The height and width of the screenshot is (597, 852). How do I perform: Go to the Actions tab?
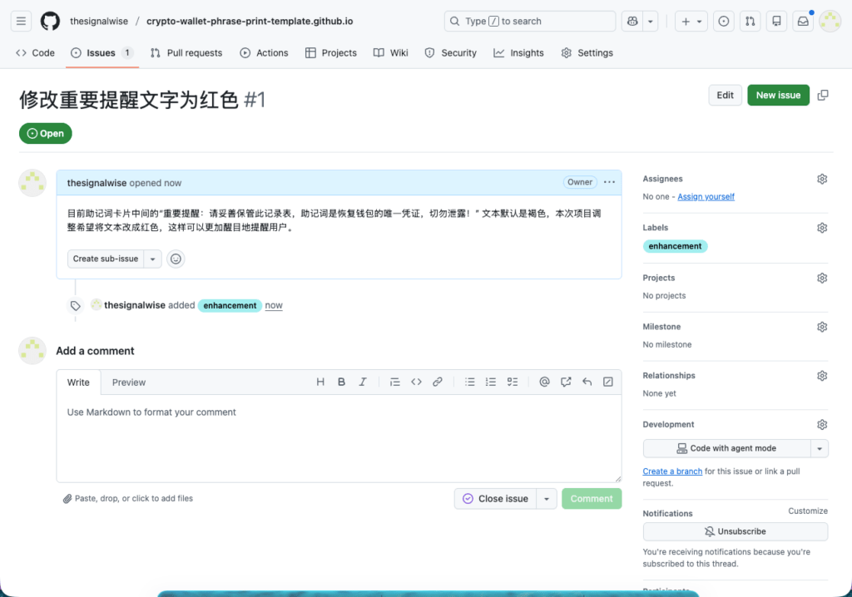(x=264, y=52)
